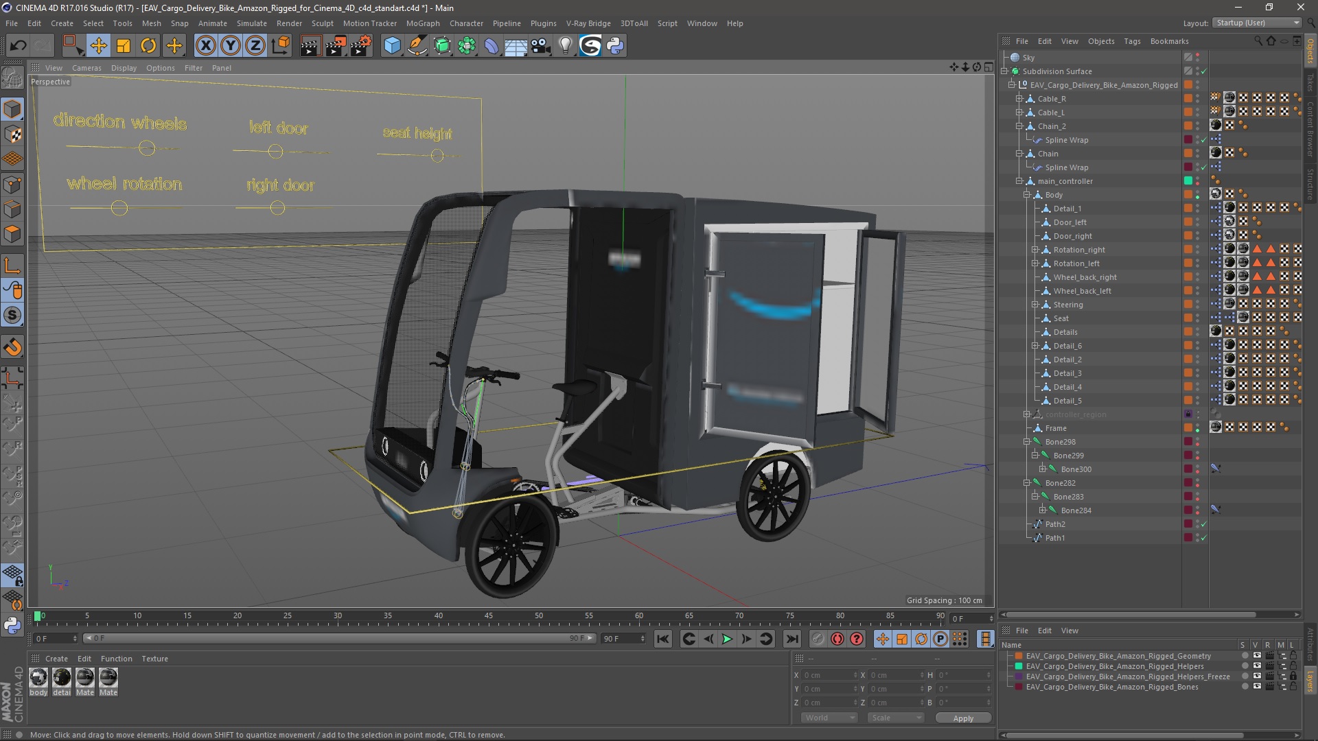The image size is (1318, 741).
Task: Select the Rotate tool
Action: click(148, 46)
